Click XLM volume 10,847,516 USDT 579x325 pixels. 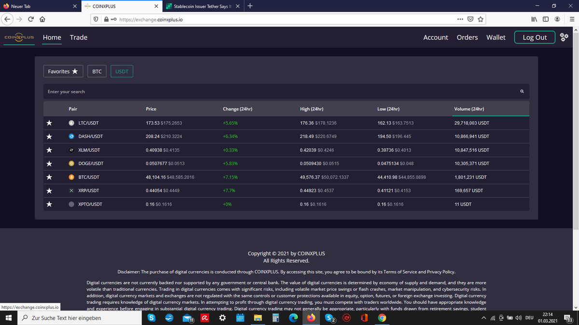(471, 150)
